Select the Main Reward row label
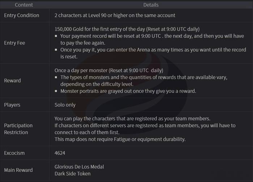The height and width of the screenshot is (182, 253). click(18, 170)
